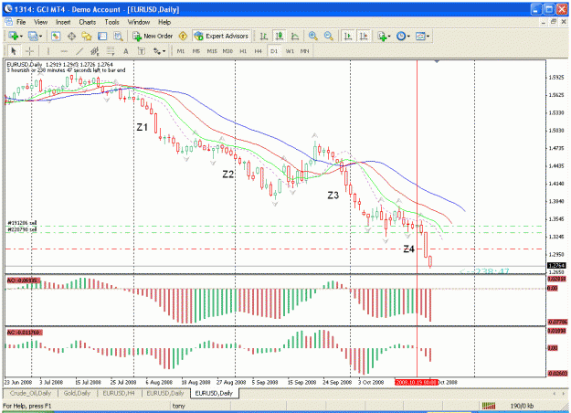The width and height of the screenshot is (571, 413).
Task: Select the #191206 sell order line label
Action: pyautogui.click(x=22, y=223)
